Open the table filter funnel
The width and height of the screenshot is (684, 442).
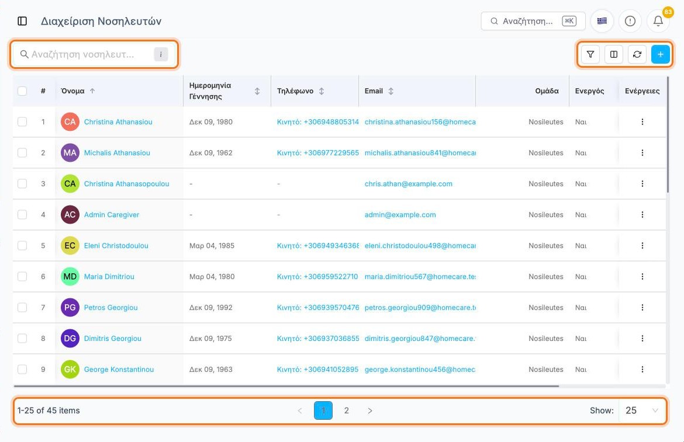(590, 54)
